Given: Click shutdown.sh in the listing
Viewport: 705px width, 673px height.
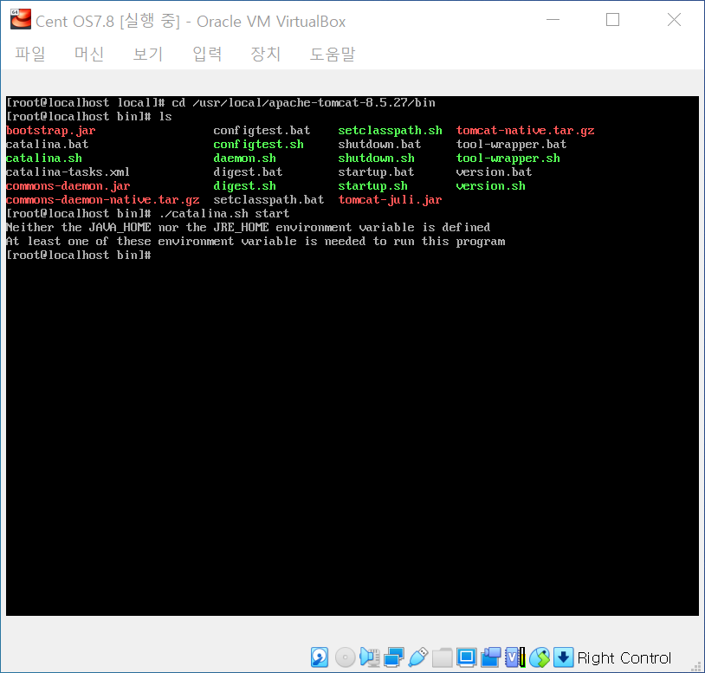Looking at the screenshot, I should click(x=377, y=159).
